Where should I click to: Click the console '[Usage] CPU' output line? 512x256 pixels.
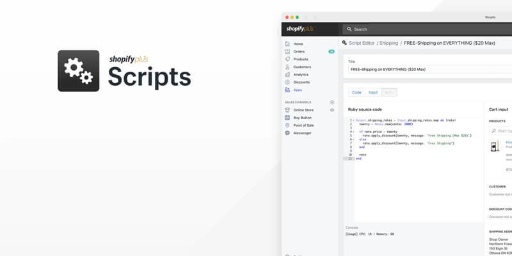click(370, 234)
